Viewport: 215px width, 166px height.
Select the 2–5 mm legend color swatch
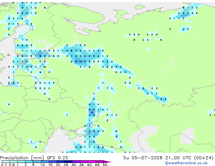coord(29,162)
